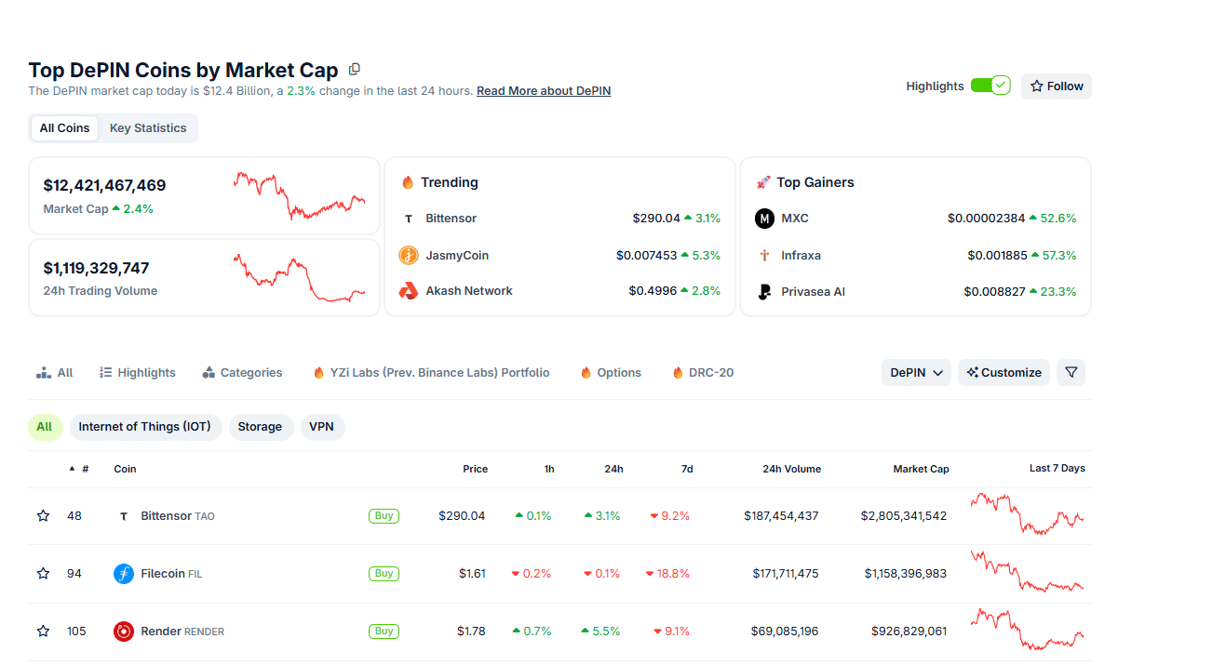Image resolution: width=1226 pixels, height=665 pixels.
Task: Open the Filecoin coin logo icon
Action: pos(123,573)
